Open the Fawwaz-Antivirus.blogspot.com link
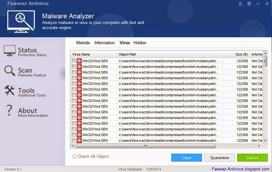 [x=241, y=169]
